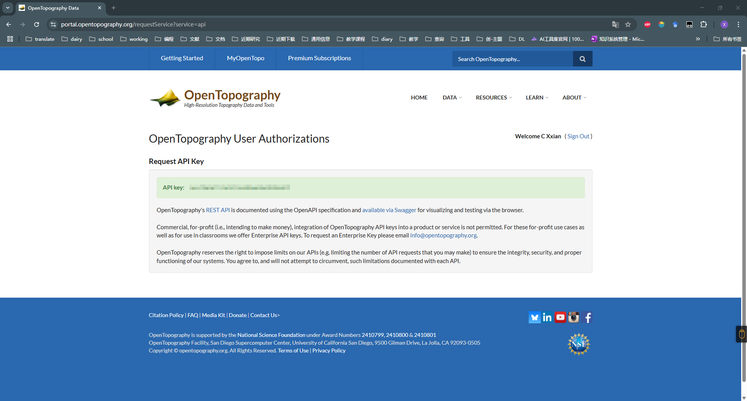Bookmark this page with star icon
747x401 pixels.
(628, 24)
